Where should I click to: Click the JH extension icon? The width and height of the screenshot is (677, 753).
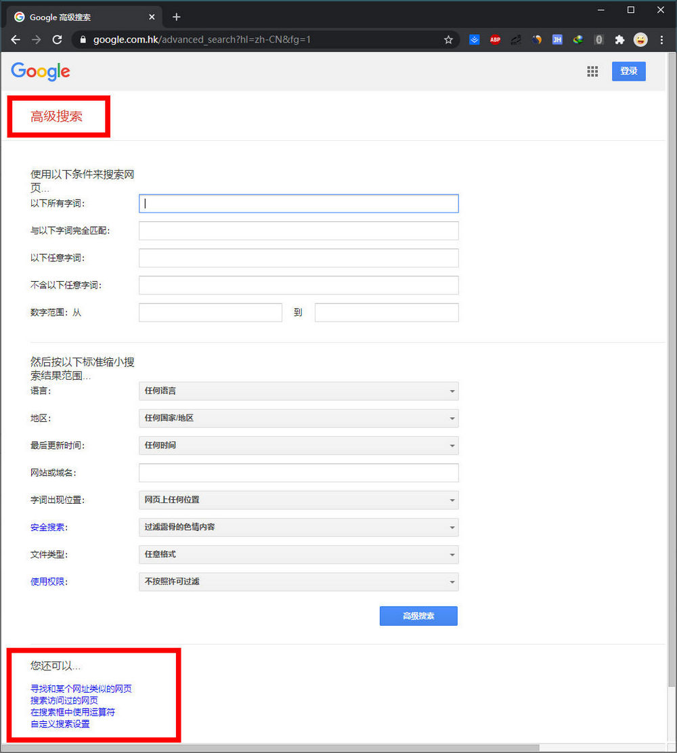tap(557, 40)
